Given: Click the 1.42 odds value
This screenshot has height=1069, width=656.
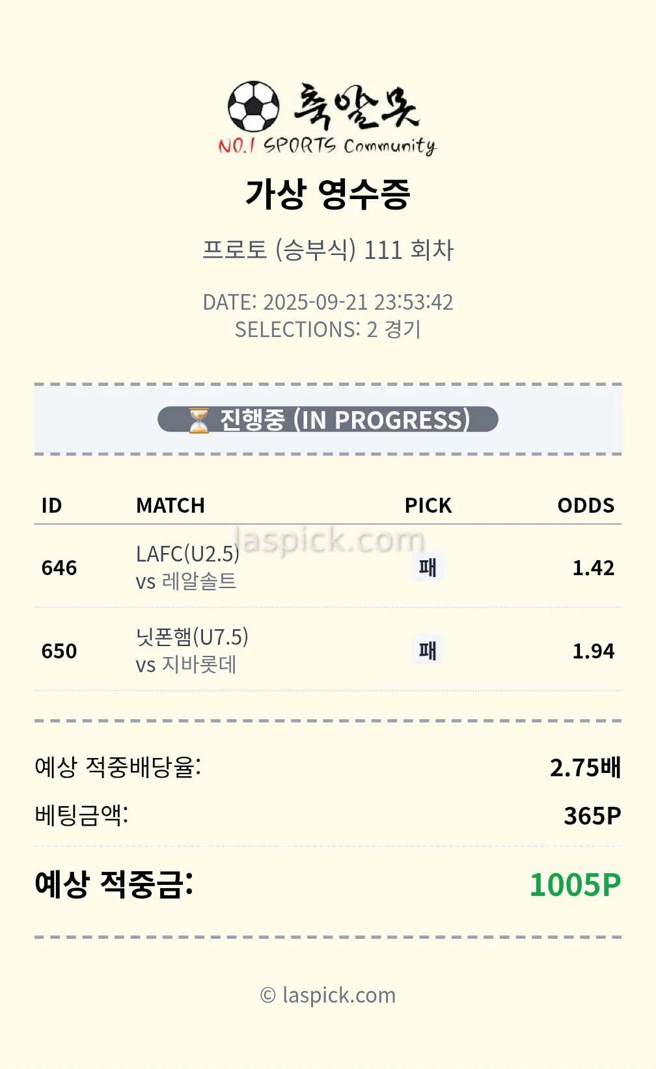Looking at the screenshot, I should tap(593, 568).
